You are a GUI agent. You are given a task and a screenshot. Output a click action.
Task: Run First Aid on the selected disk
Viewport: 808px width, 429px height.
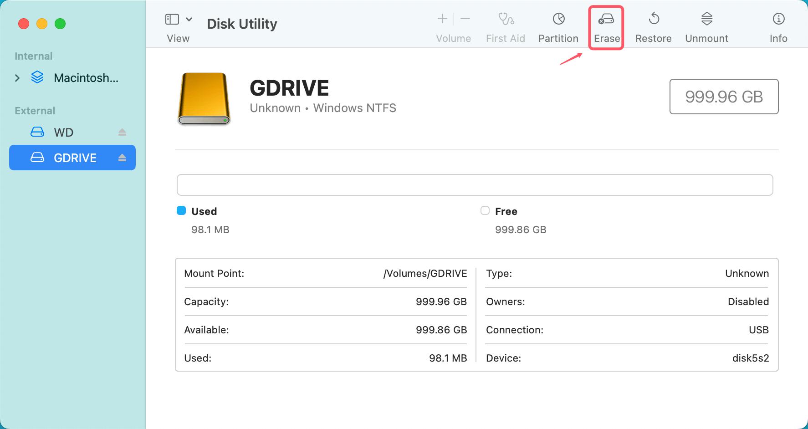point(506,25)
